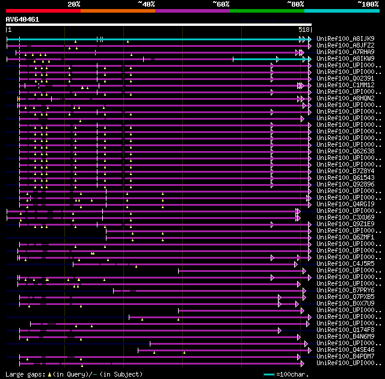Click the cyan 100char scale bar in legend

point(269,375)
